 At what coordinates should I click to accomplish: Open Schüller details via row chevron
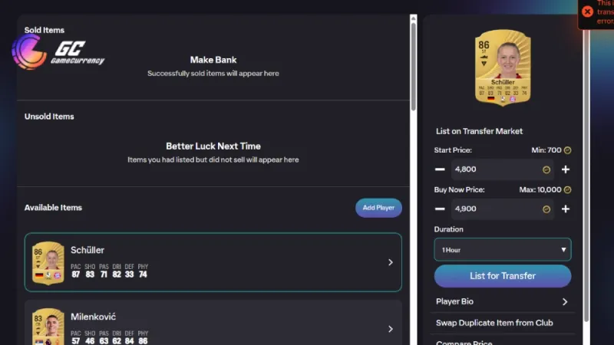point(391,262)
